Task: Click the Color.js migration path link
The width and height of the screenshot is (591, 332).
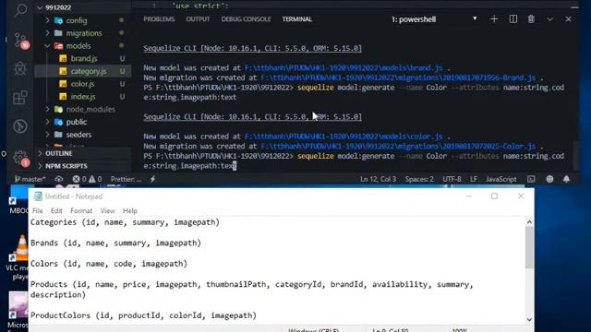Action: [398, 146]
